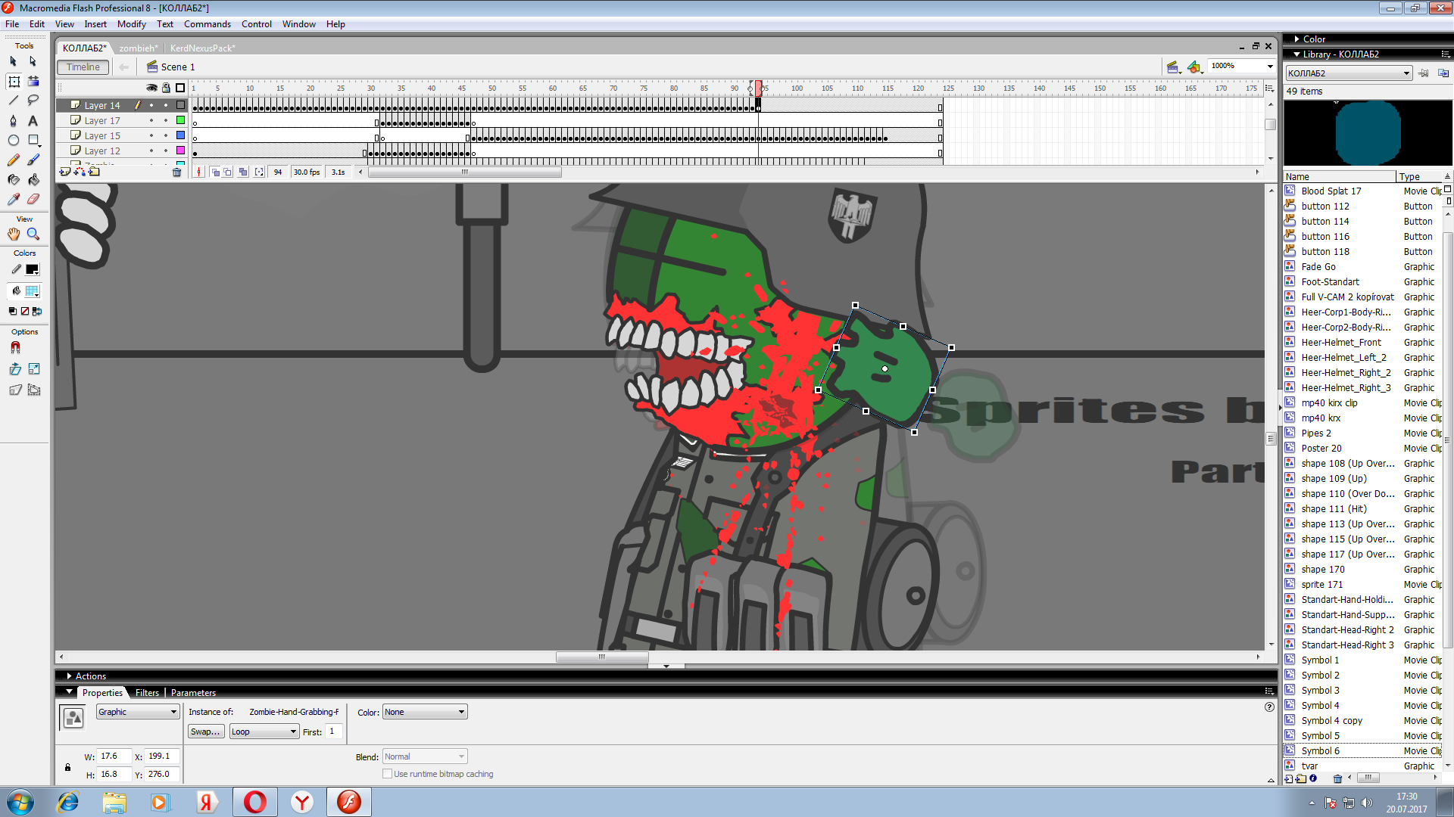The height and width of the screenshot is (817, 1454).
Task: Toggle Edit Multiple Frames
Action: pos(242,172)
